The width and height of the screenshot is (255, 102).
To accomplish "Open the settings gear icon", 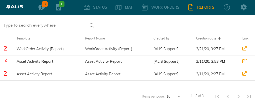I will (243, 7).
